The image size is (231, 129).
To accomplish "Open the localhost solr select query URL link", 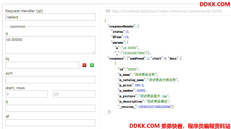I will point(167,11).
